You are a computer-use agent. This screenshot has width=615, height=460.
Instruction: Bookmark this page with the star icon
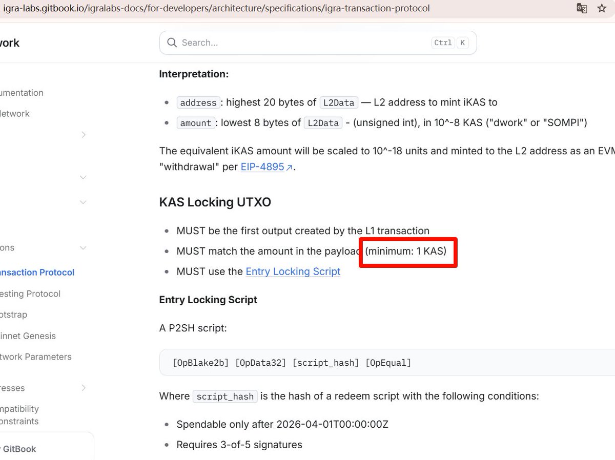click(x=602, y=8)
